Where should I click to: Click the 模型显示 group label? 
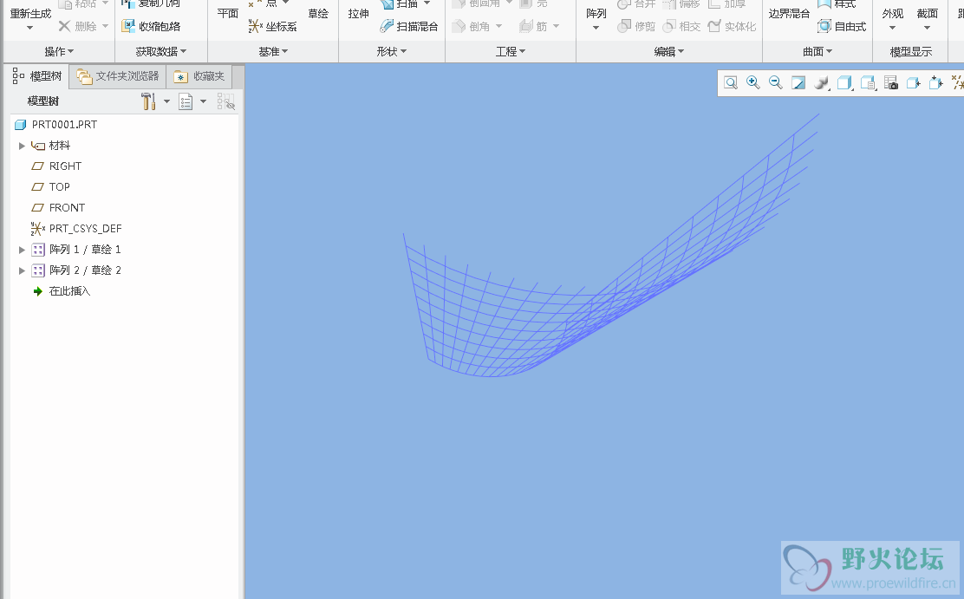tap(911, 52)
